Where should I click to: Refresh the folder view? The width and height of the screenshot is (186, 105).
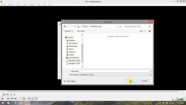(x=120, y=27)
